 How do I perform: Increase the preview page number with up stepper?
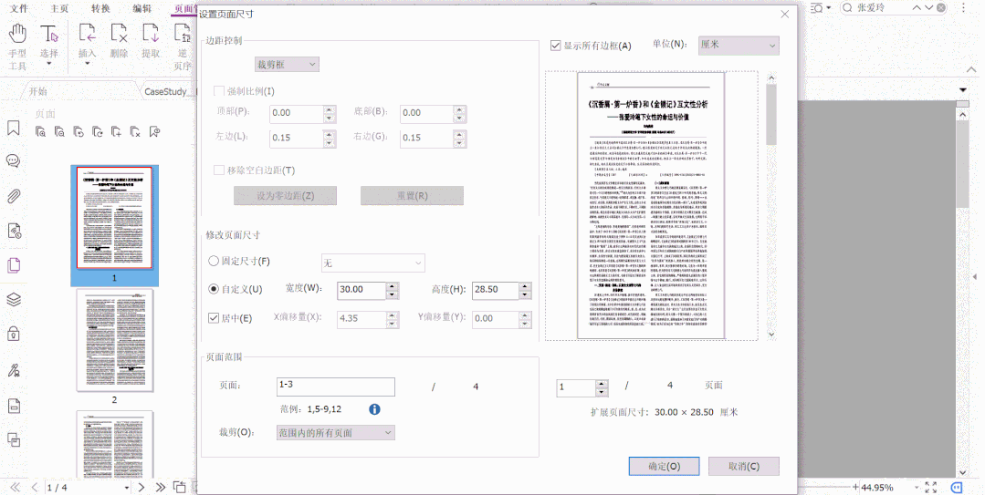point(602,383)
